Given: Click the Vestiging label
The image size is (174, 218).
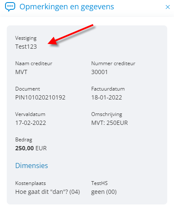Looking at the screenshot, I should (x=26, y=38).
